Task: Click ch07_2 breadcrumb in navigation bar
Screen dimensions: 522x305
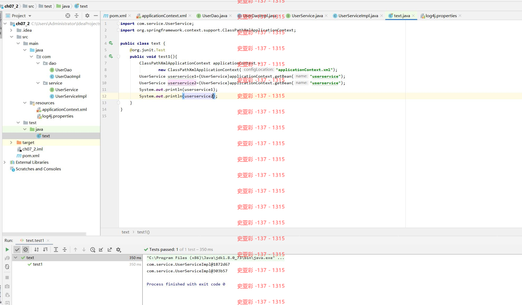Action: click(11, 6)
